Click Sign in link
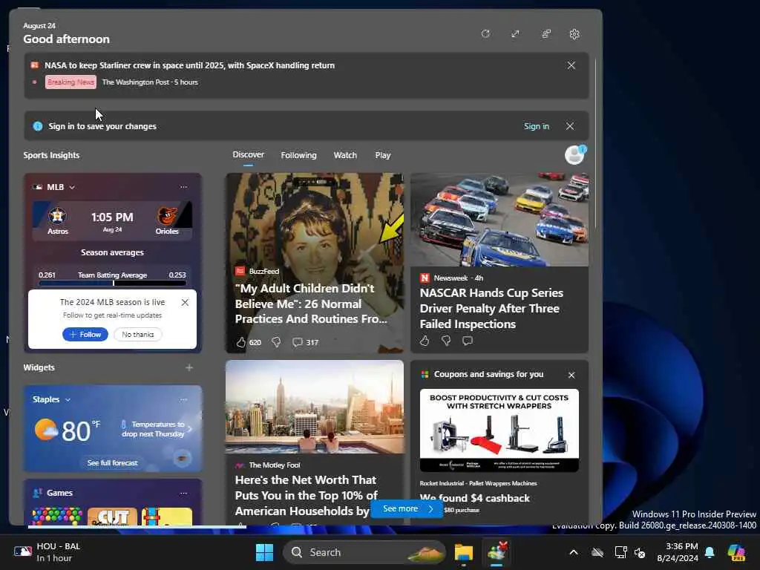This screenshot has width=760, height=570. coord(536,126)
